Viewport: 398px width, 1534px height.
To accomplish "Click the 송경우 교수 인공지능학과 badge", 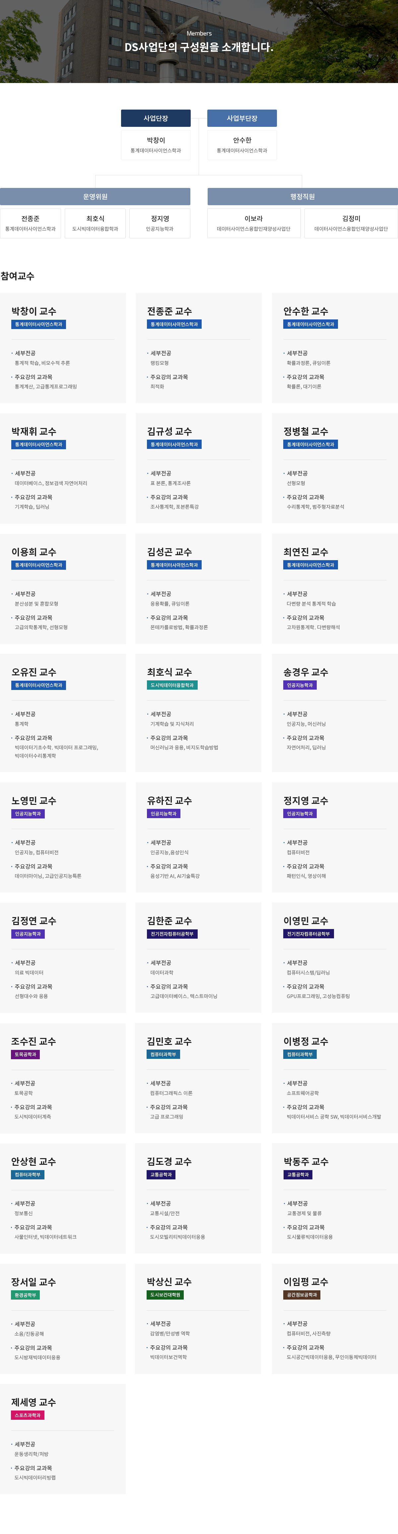I will click(x=300, y=685).
